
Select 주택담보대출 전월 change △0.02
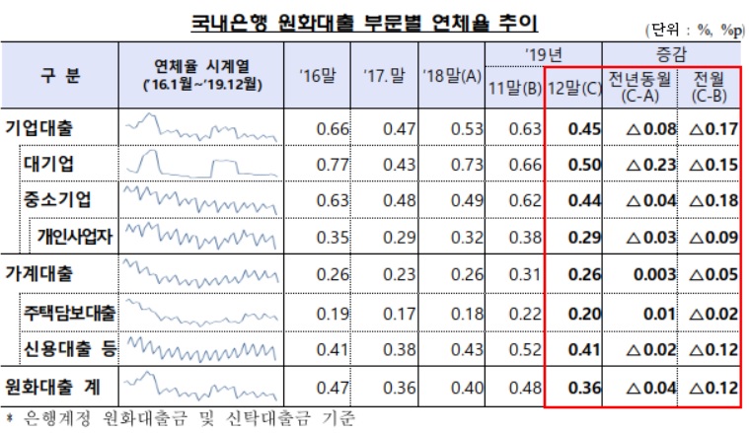click(x=714, y=314)
